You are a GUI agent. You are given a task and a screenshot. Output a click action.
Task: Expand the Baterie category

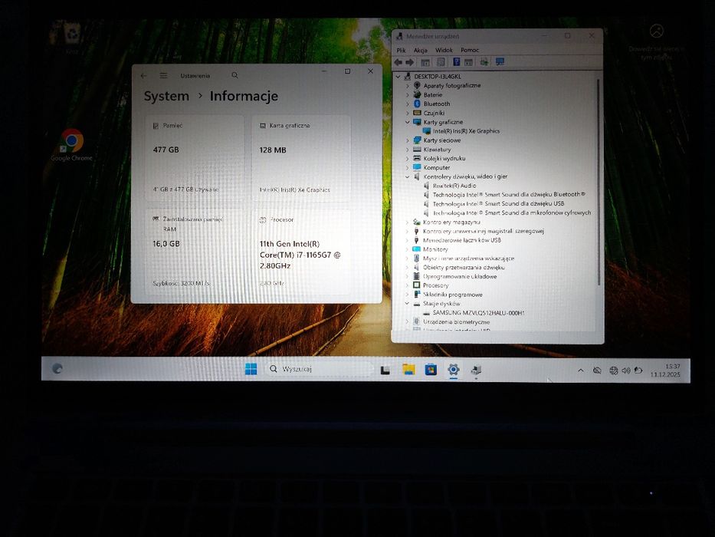[x=408, y=94]
